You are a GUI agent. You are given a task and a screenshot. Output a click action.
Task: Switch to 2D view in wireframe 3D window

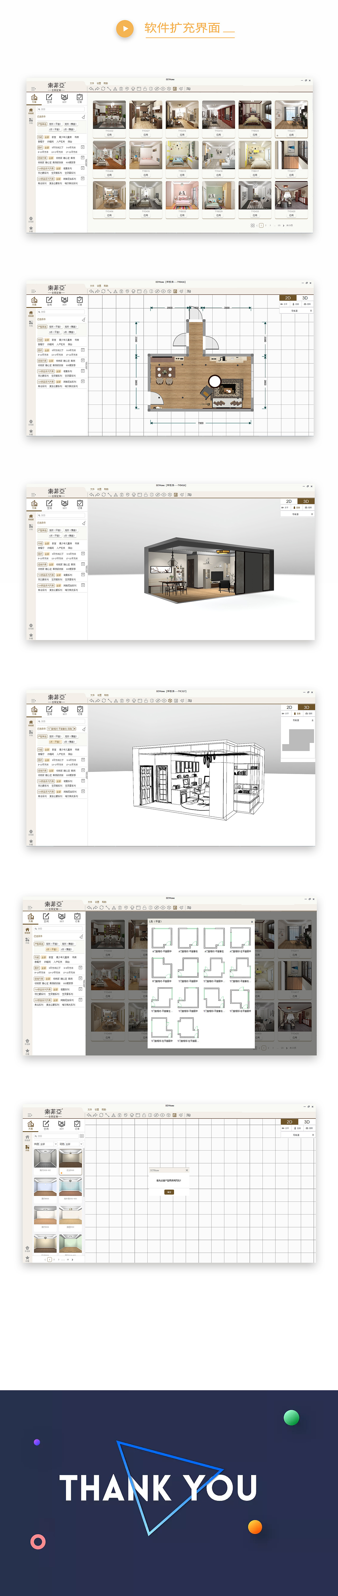tap(289, 707)
